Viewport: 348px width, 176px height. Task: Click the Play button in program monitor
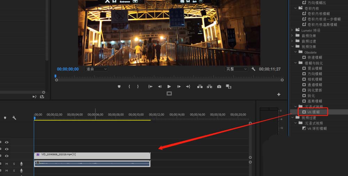point(169,86)
